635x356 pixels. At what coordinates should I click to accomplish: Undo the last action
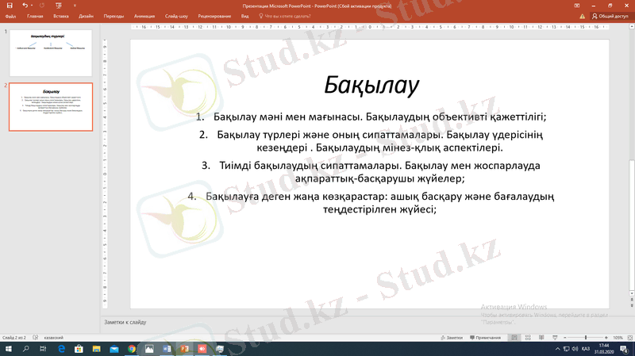click(25, 5)
